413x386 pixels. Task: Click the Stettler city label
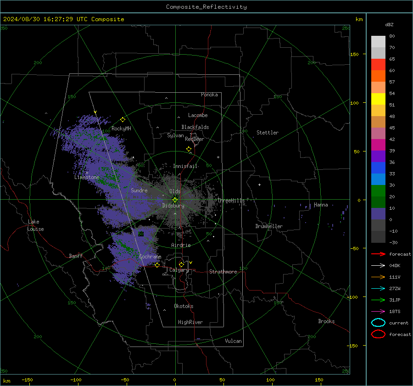coord(268,133)
